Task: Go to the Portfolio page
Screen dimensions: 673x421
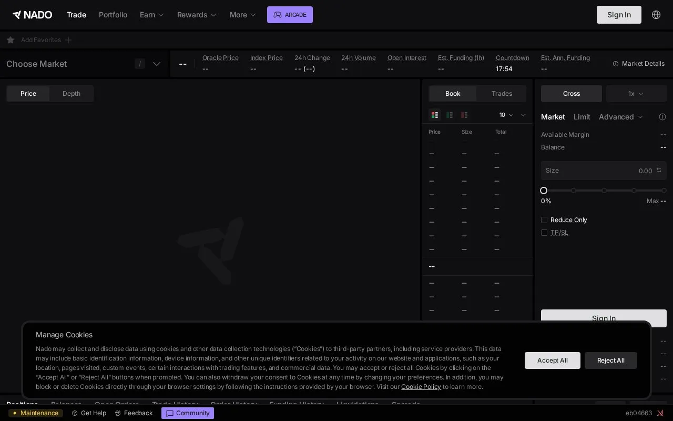Action: (x=113, y=15)
